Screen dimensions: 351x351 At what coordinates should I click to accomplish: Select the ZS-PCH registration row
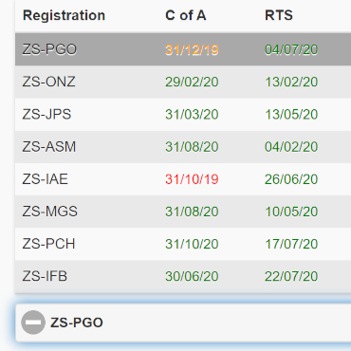click(183, 244)
